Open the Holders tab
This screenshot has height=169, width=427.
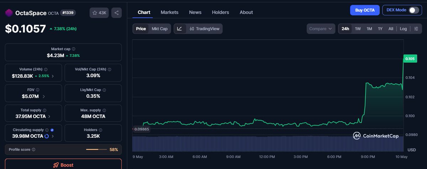pyautogui.click(x=220, y=12)
